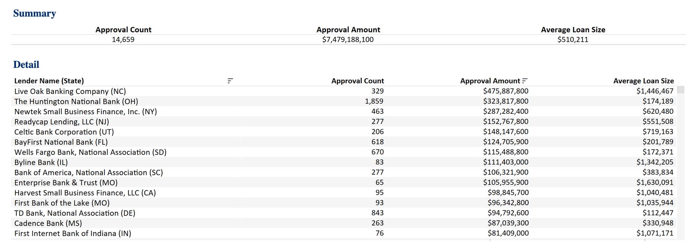Click average loan size $112,447
The height and width of the screenshot is (244, 696).
658,213
